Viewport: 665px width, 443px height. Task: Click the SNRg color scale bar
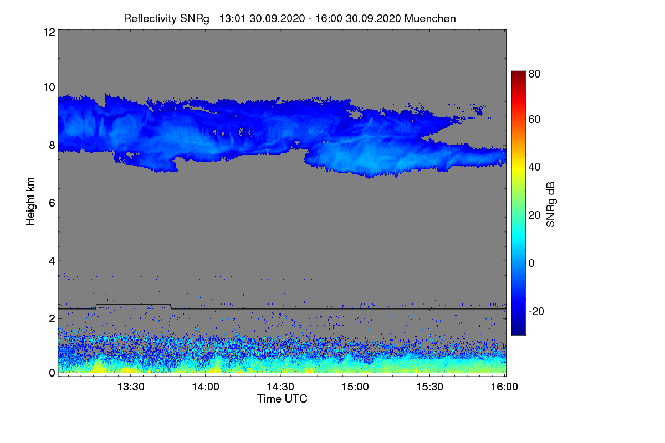coord(518,203)
